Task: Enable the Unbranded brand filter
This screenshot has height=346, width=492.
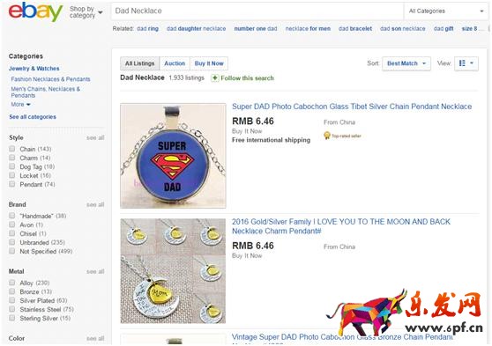Action: [x=12, y=242]
